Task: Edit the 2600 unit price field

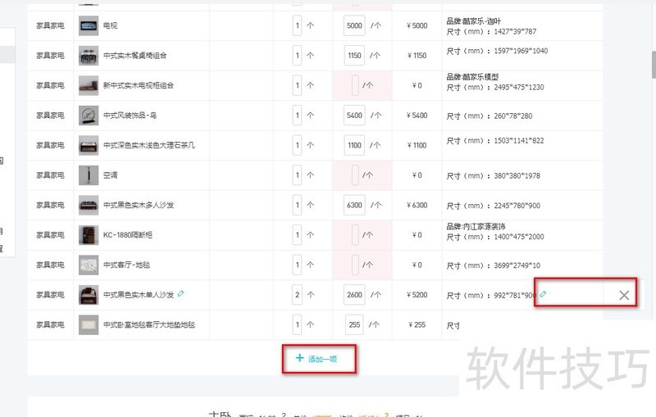Action: pos(354,295)
